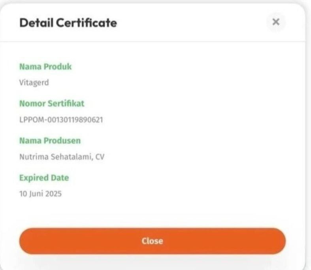Viewport: 311px width, 270px height.
Task: Select the Detail Certificate title
Action: click(x=68, y=23)
